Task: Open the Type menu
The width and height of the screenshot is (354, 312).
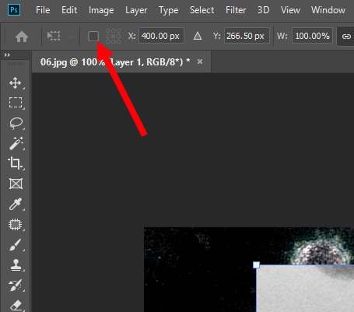Action: pyautogui.click(x=169, y=10)
